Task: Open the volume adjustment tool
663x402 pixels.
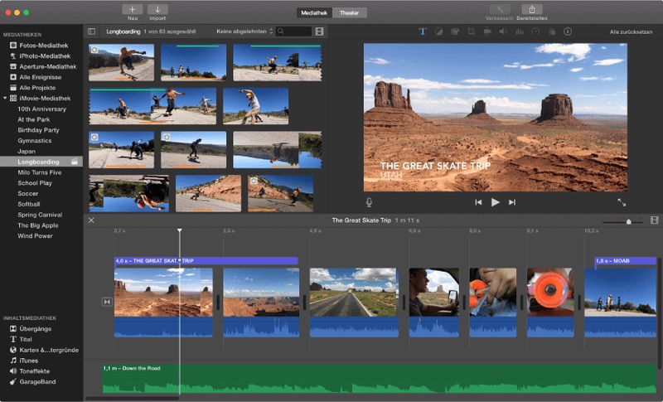Action: (503, 31)
